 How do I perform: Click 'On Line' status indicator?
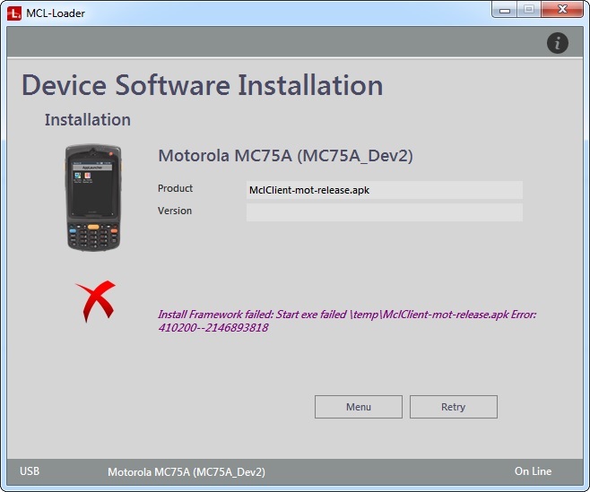[x=533, y=470]
